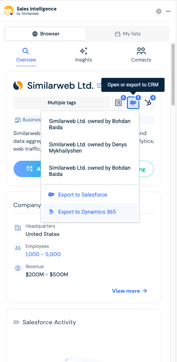
Task: Click the Salesforce Activity heading
Action: (x=49, y=322)
